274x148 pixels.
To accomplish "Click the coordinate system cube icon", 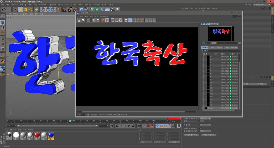I will 58,9.
